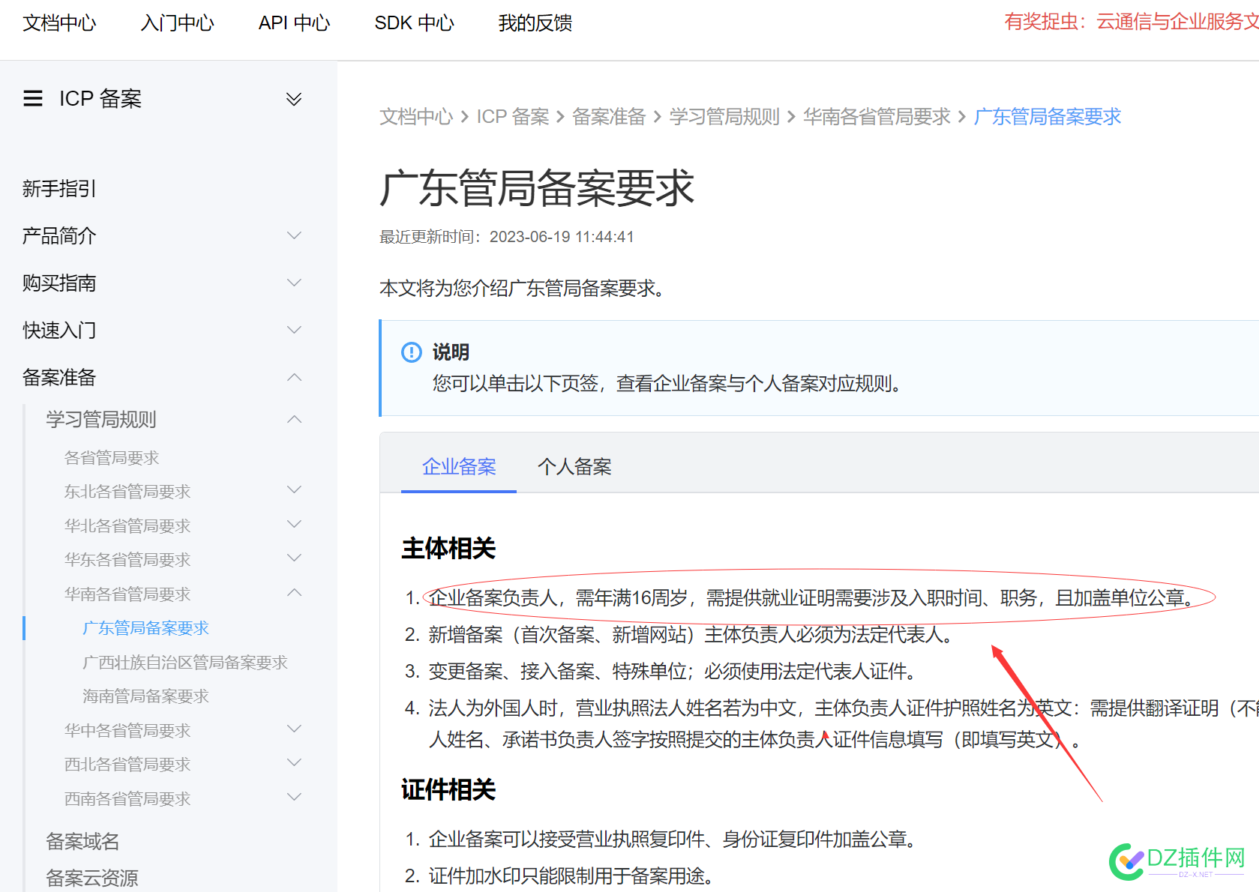The image size is (1259, 892).
Task: Collapse 华南各省管局要求 chevron
Action: [x=295, y=593]
